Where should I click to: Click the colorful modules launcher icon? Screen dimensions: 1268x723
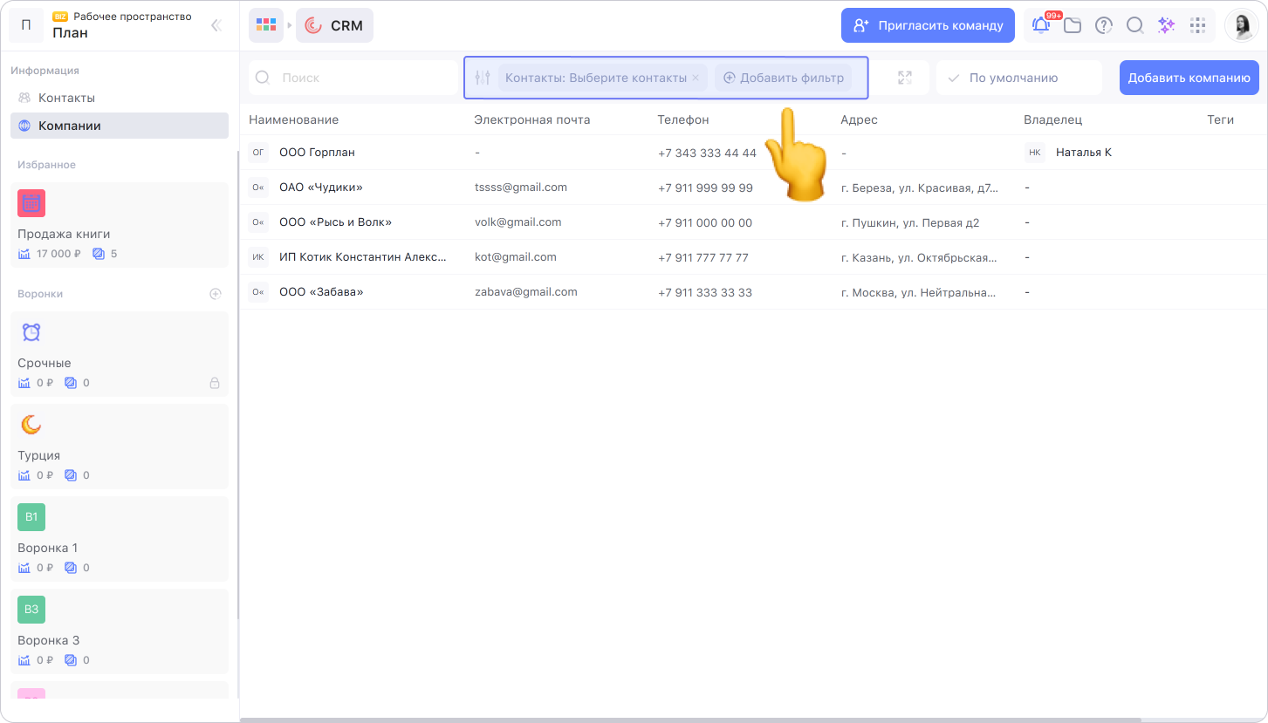click(x=266, y=25)
